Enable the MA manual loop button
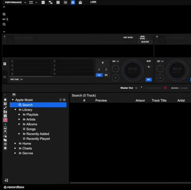 106,75
